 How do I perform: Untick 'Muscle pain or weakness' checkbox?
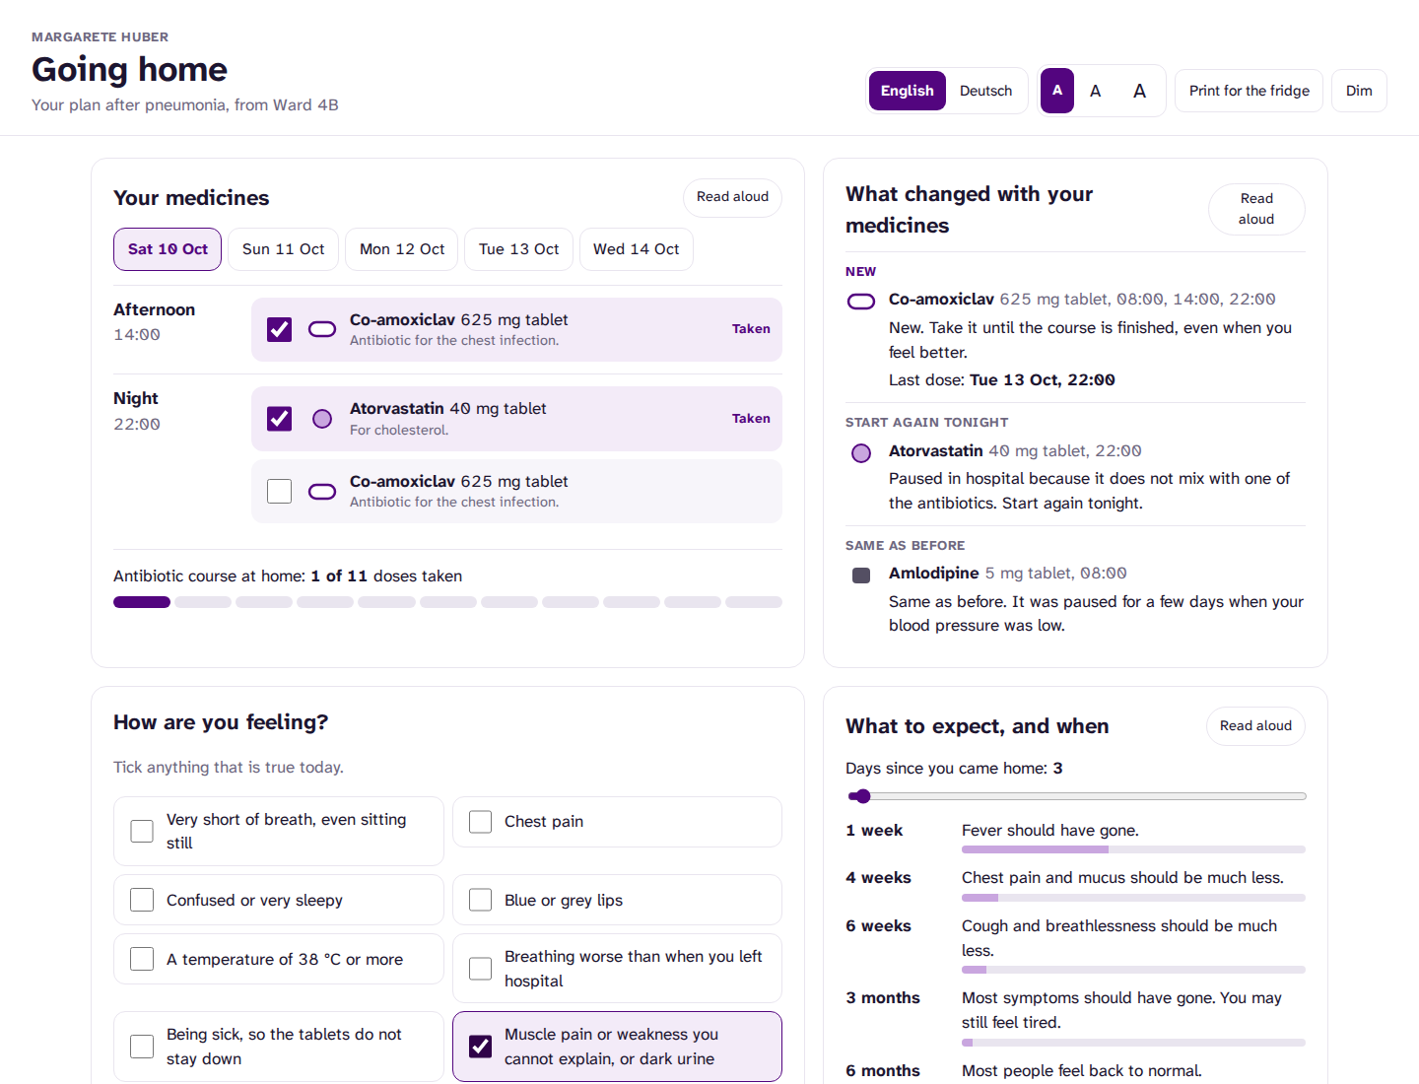point(481,1047)
